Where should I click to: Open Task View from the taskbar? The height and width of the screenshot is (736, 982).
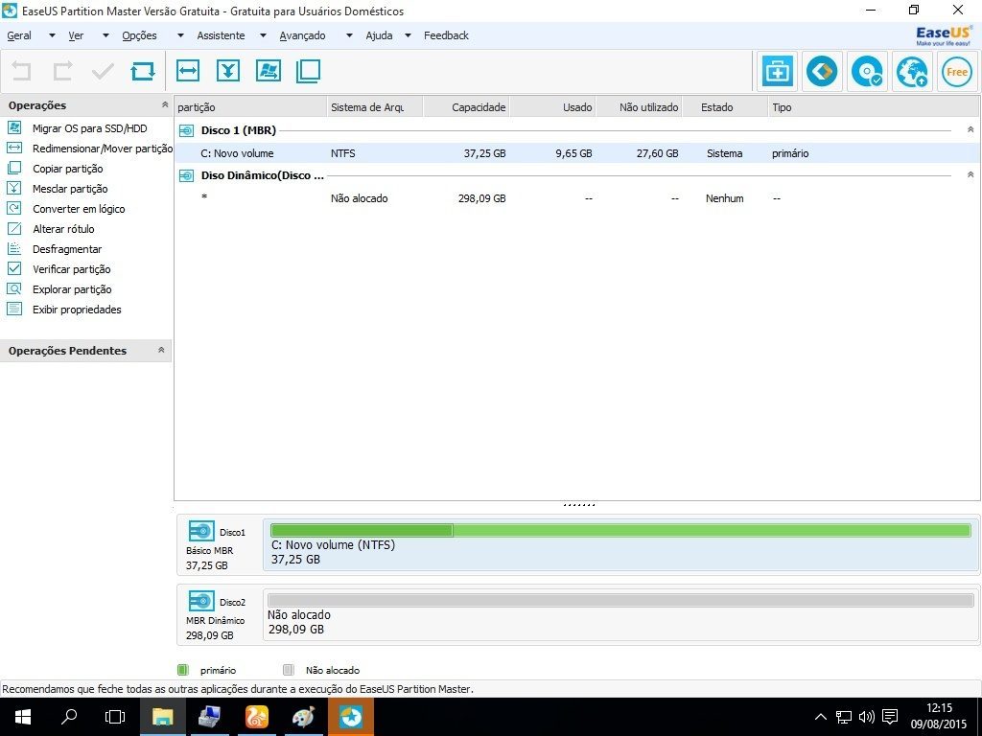115,717
